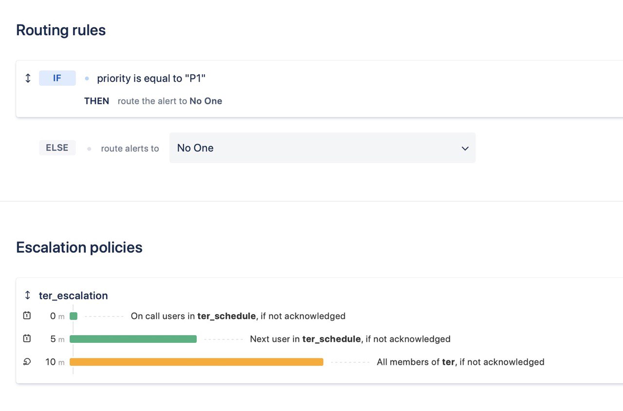Image resolution: width=623 pixels, height=411 pixels.
Task: Open the ter_escalation policy title
Action: point(73,296)
